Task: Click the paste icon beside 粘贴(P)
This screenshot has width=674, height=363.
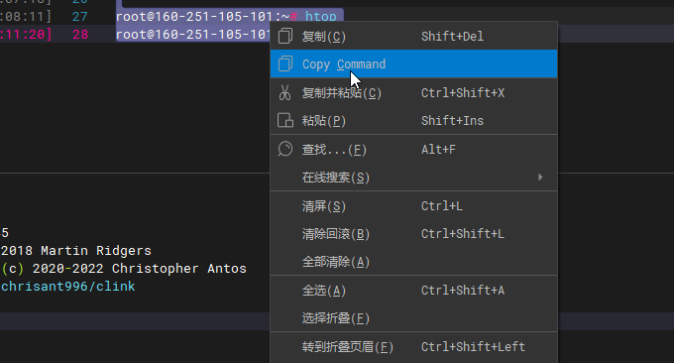Action: [285, 120]
